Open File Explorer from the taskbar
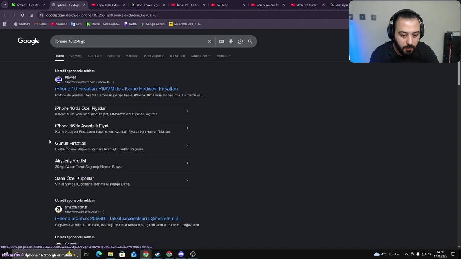 click(x=110, y=254)
